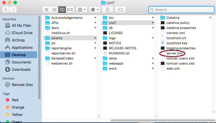Open All My Files in sidebar
Viewport: 216px width, 123px height.
point(19,26)
